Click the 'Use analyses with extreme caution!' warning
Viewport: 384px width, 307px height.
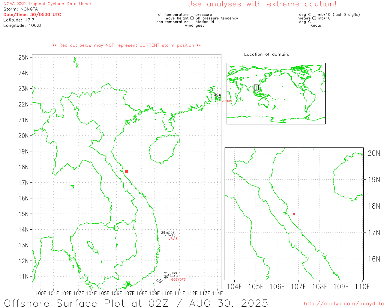[262, 4]
